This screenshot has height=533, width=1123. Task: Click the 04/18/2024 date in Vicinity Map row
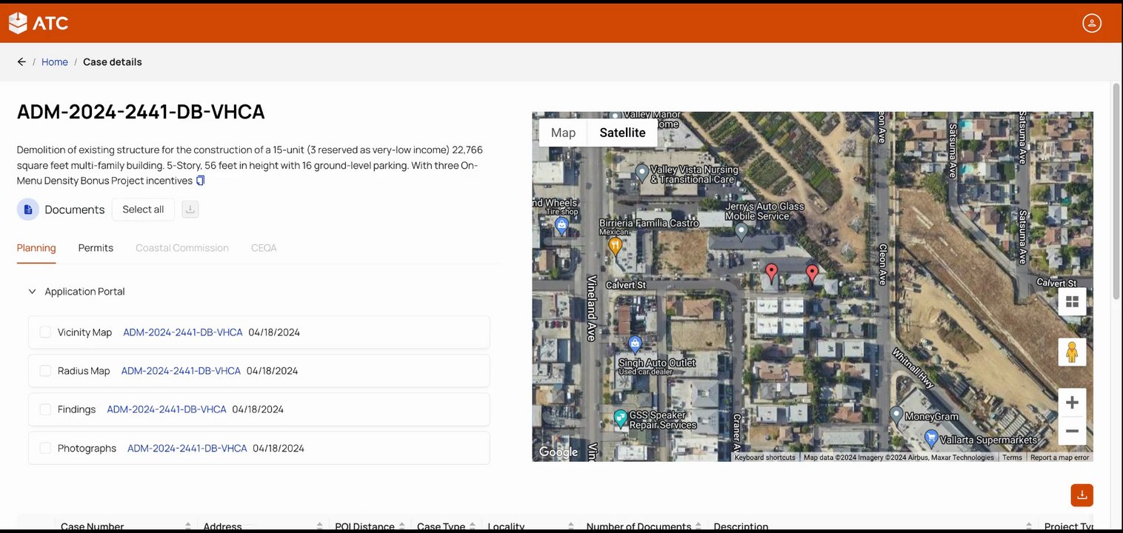pyautogui.click(x=274, y=332)
